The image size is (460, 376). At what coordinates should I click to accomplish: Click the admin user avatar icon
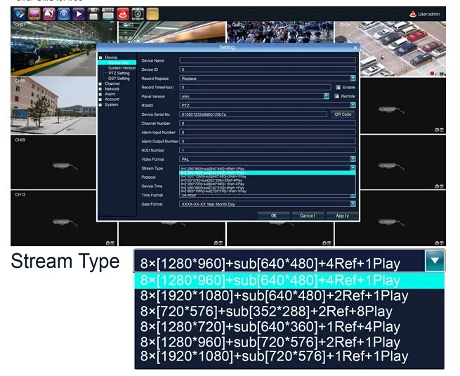coord(413,14)
